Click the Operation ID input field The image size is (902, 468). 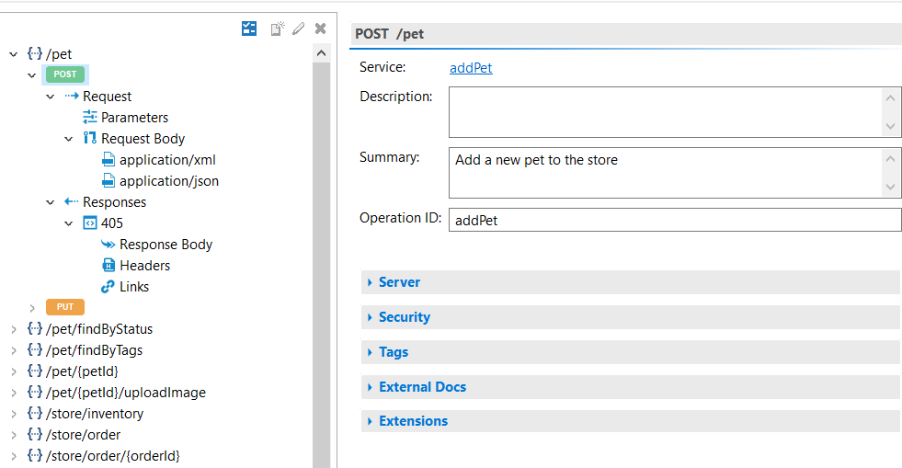[674, 220]
